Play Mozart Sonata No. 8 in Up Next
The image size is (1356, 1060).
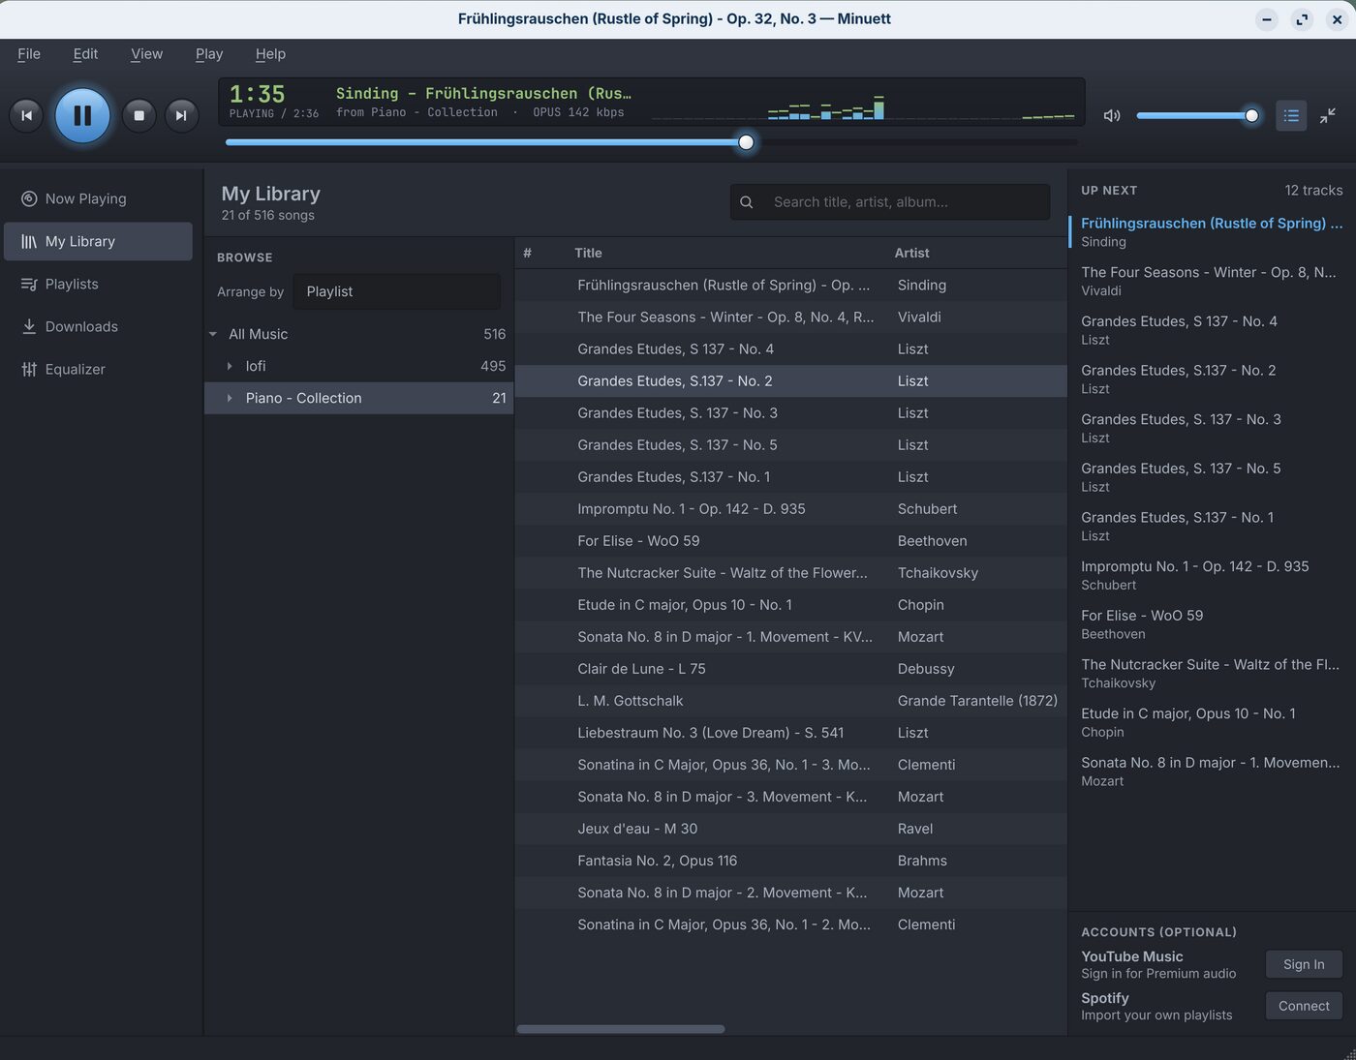[x=1211, y=772]
